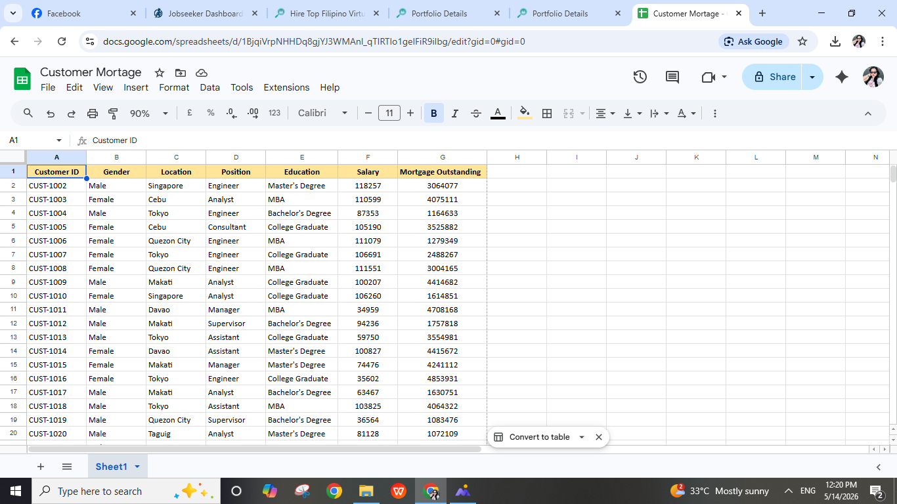Undo the last action

coord(51,114)
